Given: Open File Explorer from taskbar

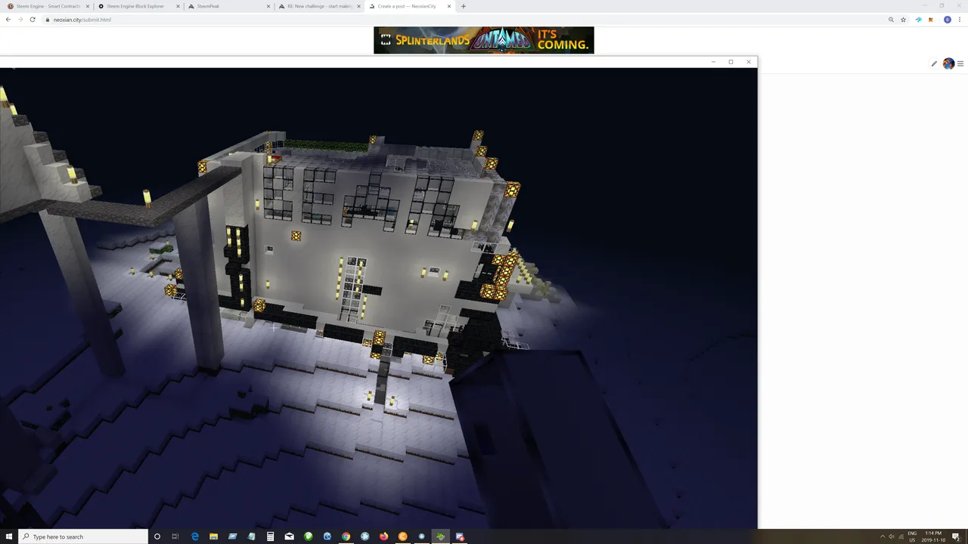Looking at the screenshot, I should click(214, 536).
